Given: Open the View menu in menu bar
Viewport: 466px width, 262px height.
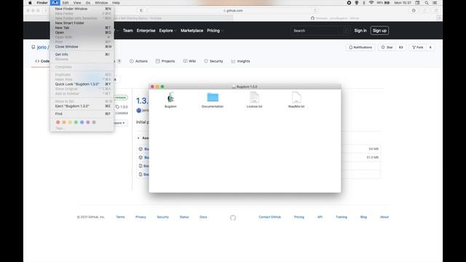Looking at the screenshot, I should click(x=77, y=3).
